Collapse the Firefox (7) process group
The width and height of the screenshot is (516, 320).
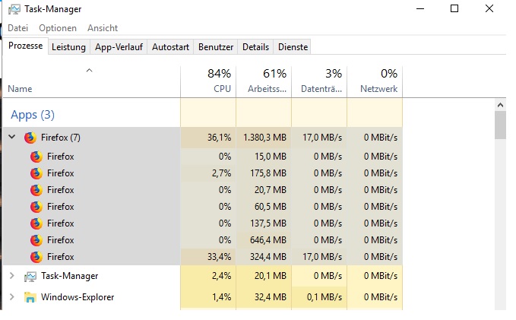(x=12, y=137)
